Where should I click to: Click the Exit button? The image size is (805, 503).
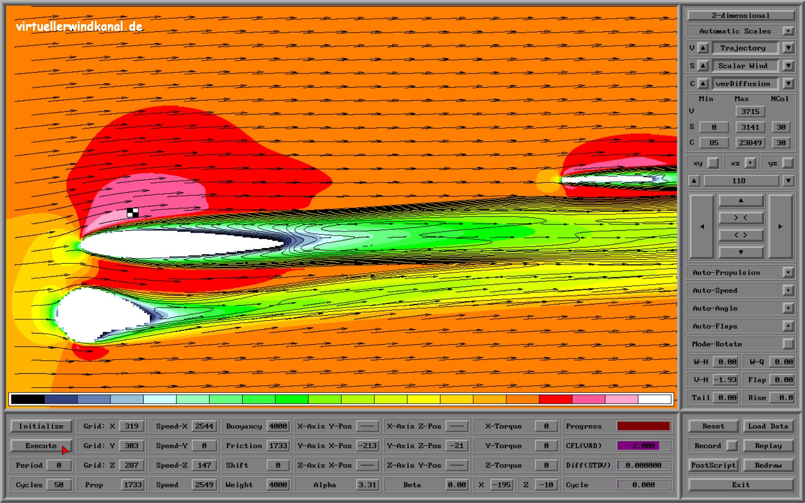coord(741,485)
